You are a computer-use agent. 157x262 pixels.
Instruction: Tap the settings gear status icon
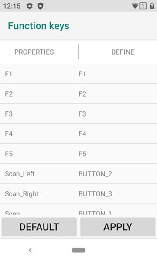[x=30, y=6]
